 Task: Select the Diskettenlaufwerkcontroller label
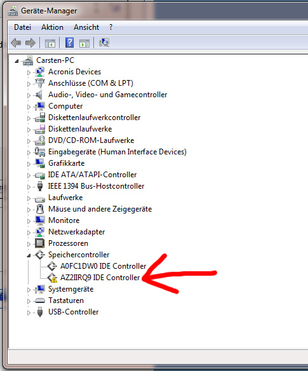[x=95, y=118]
